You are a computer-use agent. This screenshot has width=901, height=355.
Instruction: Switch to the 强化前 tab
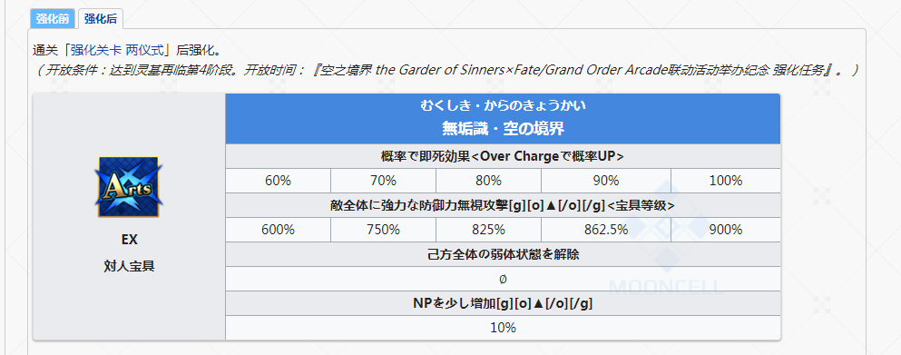coord(53,18)
